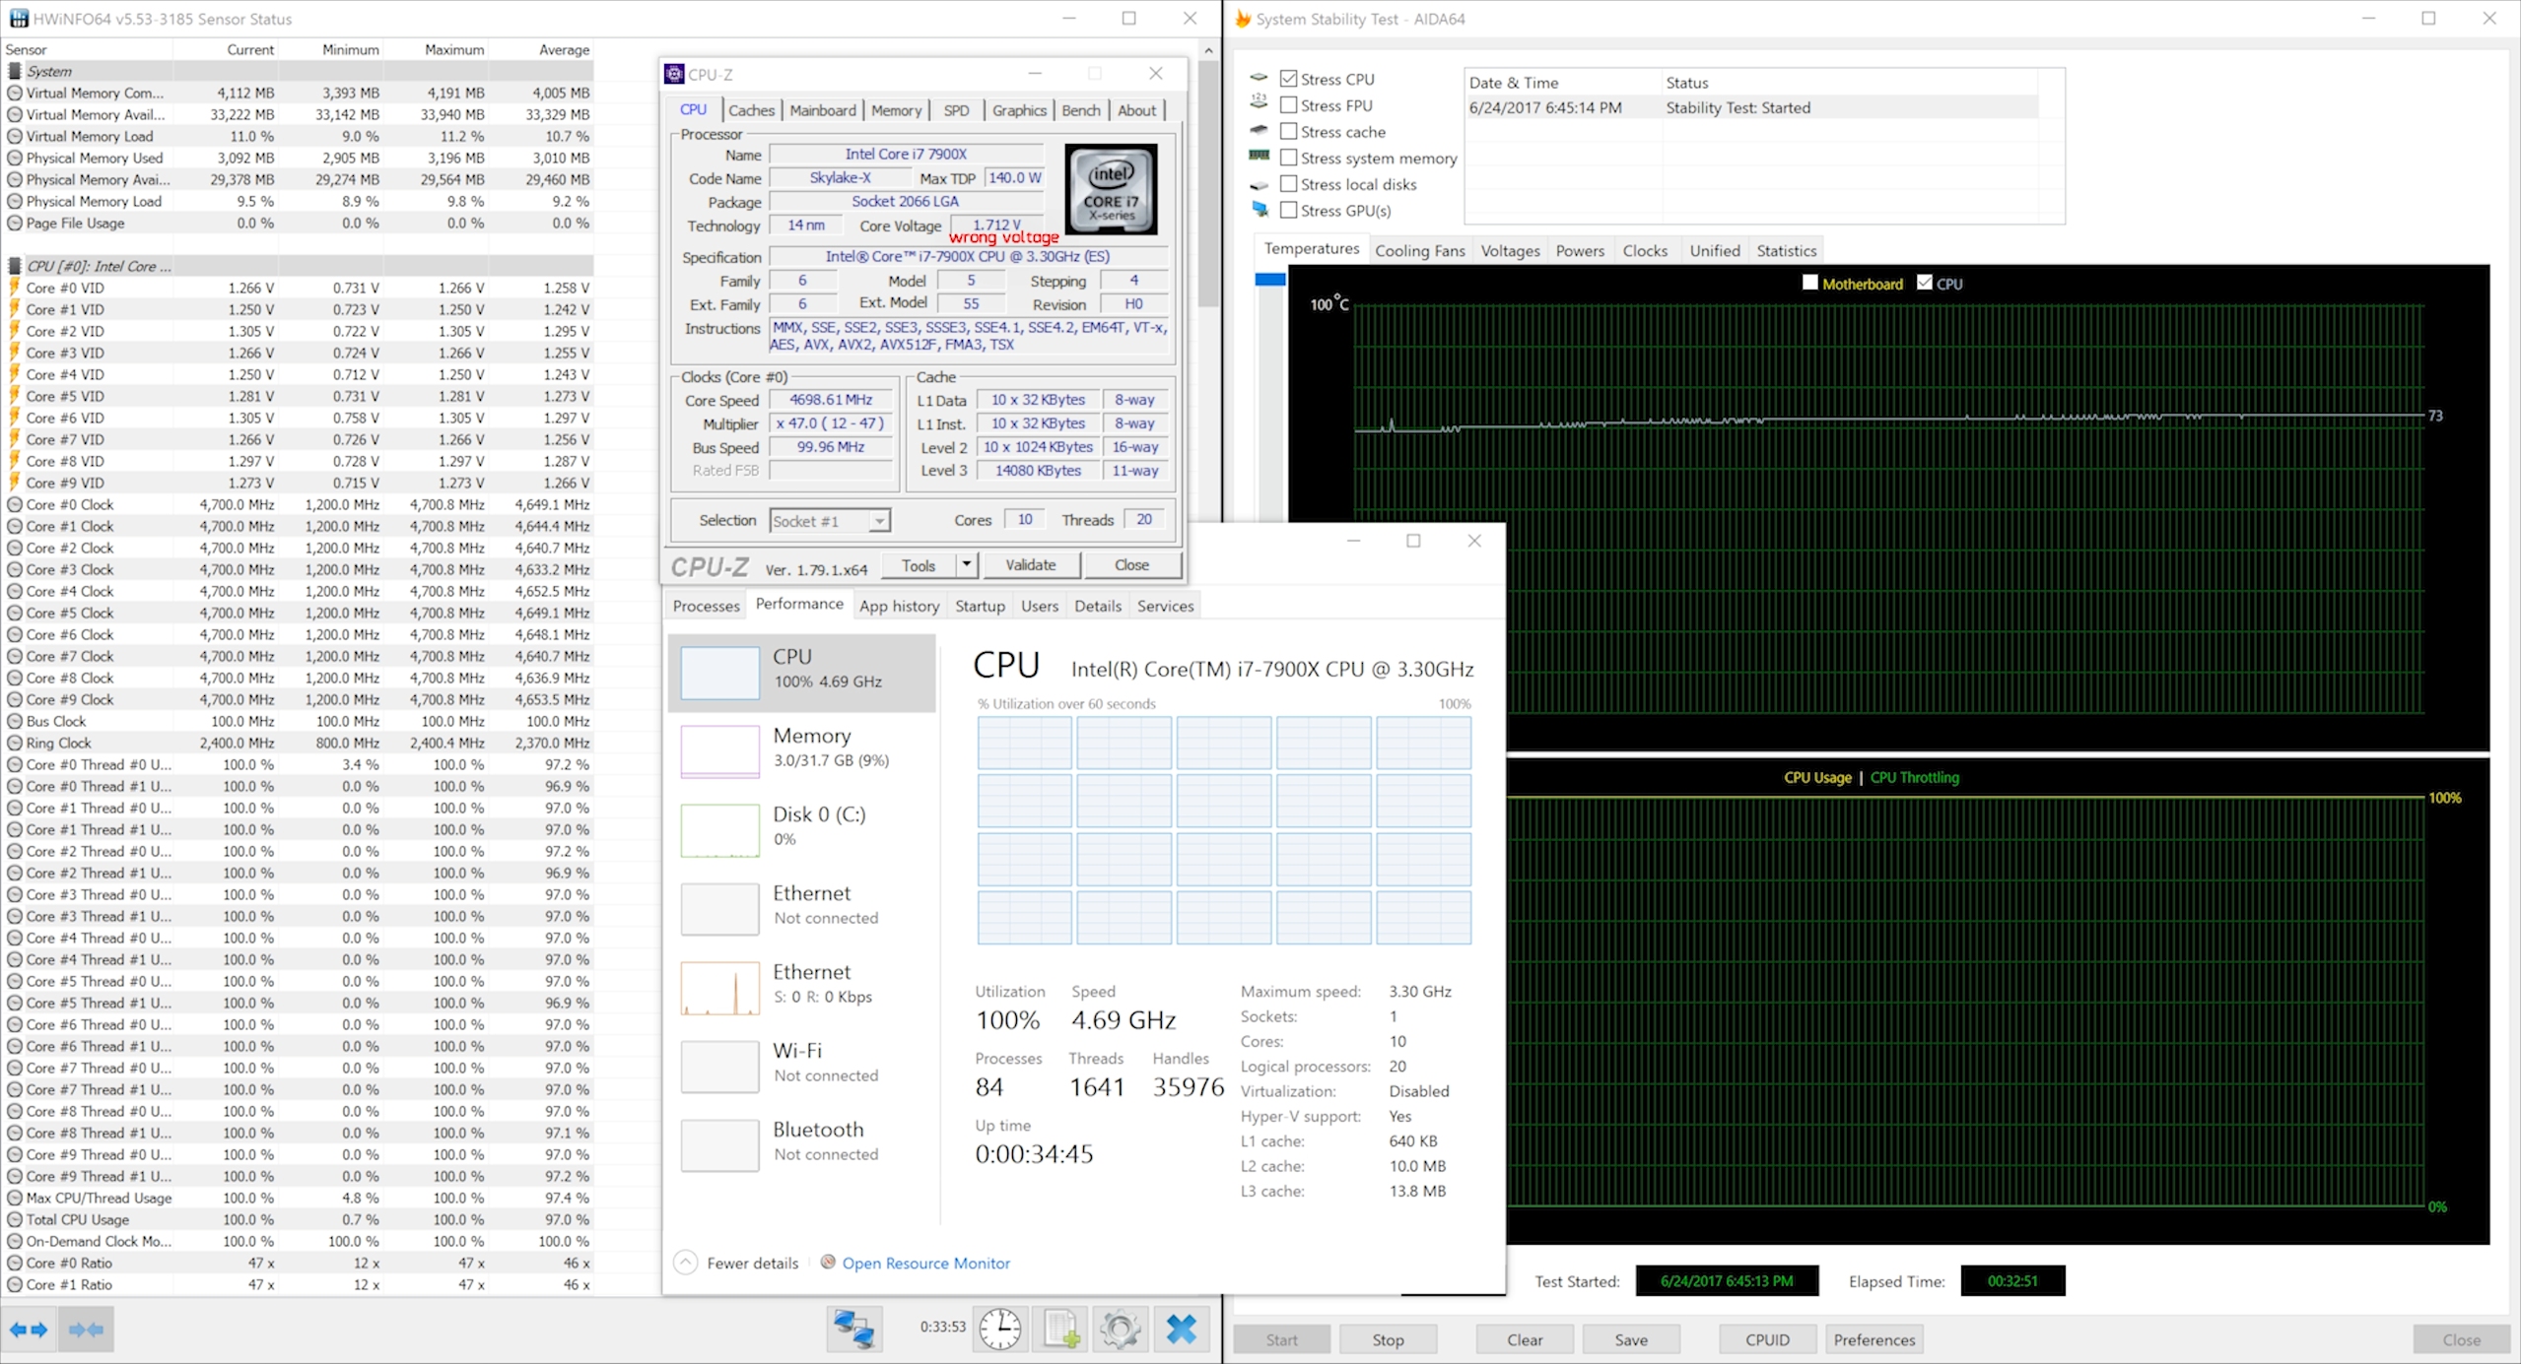Click the Intel Core i7 logo in CPU-Z
The width and height of the screenshot is (2521, 1364).
(1112, 189)
